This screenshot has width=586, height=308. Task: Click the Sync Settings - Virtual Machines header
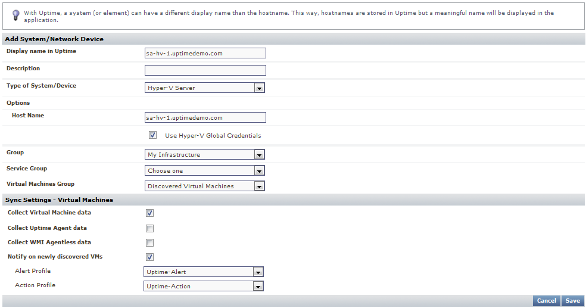click(x=59, y=200)
